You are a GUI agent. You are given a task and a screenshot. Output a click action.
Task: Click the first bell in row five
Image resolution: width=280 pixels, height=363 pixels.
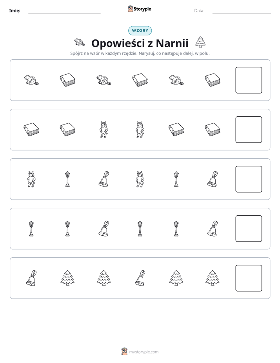[31, 278]
